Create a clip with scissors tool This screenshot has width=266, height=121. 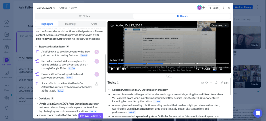click(206, 69)
